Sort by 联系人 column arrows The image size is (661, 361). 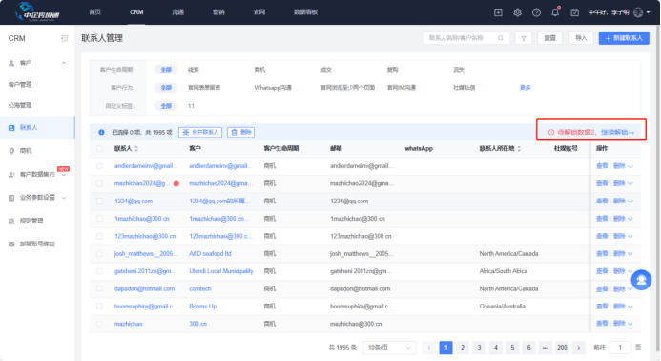pyautogui.click(x=136, y=149)
